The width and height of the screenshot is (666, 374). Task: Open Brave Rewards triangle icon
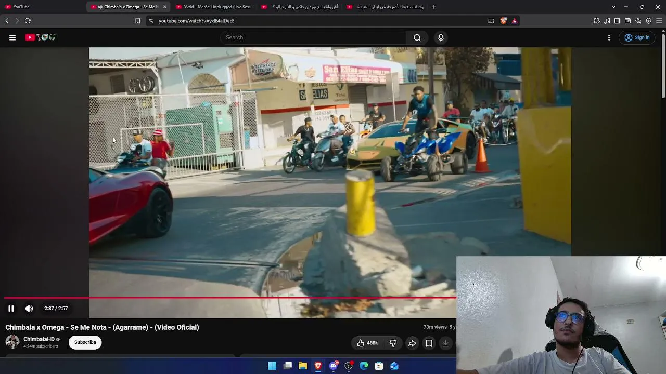(x=514, y=21)
